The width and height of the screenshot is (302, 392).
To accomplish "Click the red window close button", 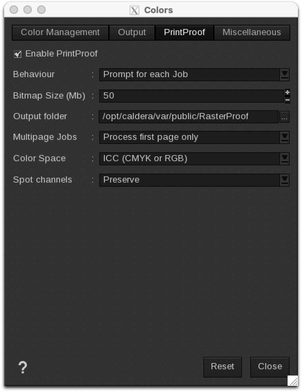I will (x=14, y=10).
